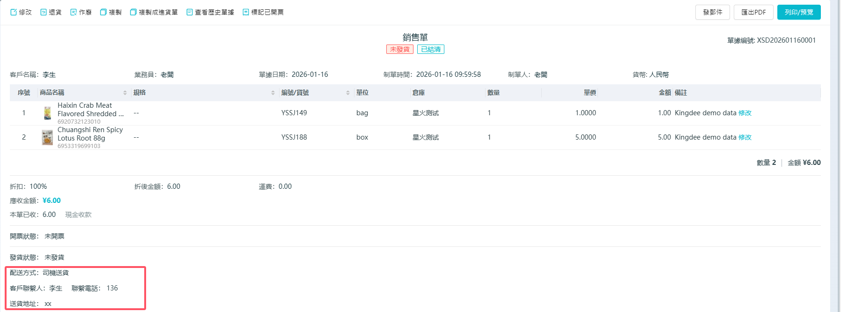Open Haixin Crab Meat product thumbnail
The image size is (841, 312).
pos(47,113)
